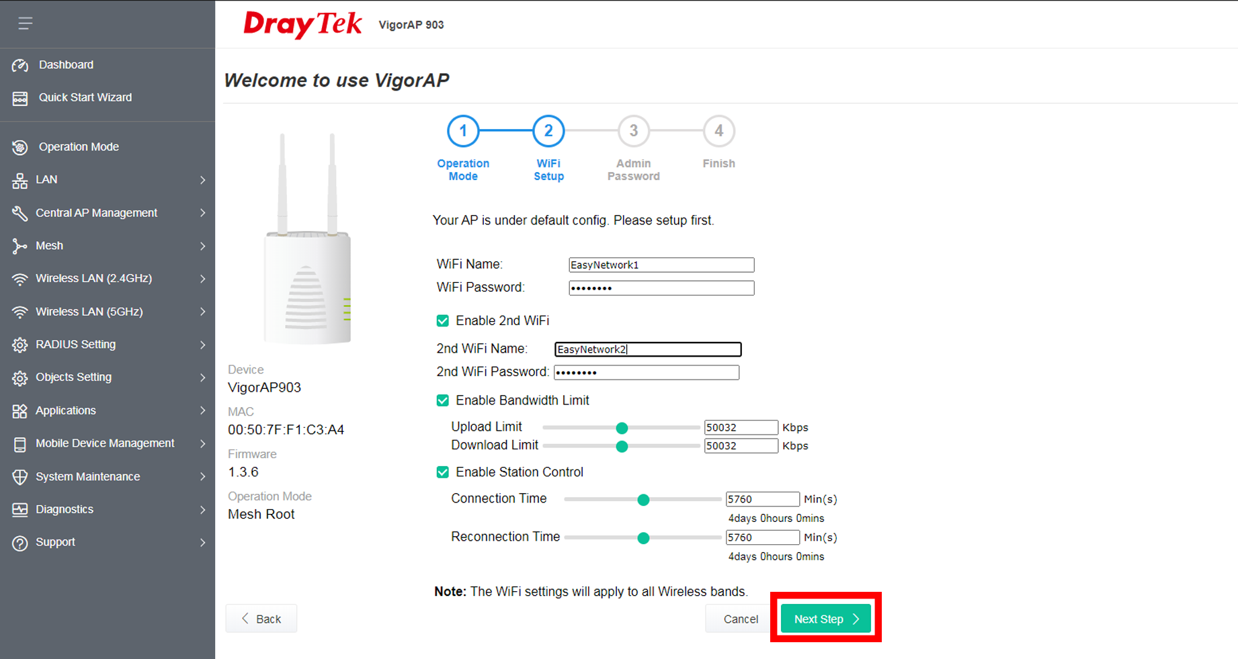
Task: Click the Upload Limit slider handle
Action: (622, 428)
